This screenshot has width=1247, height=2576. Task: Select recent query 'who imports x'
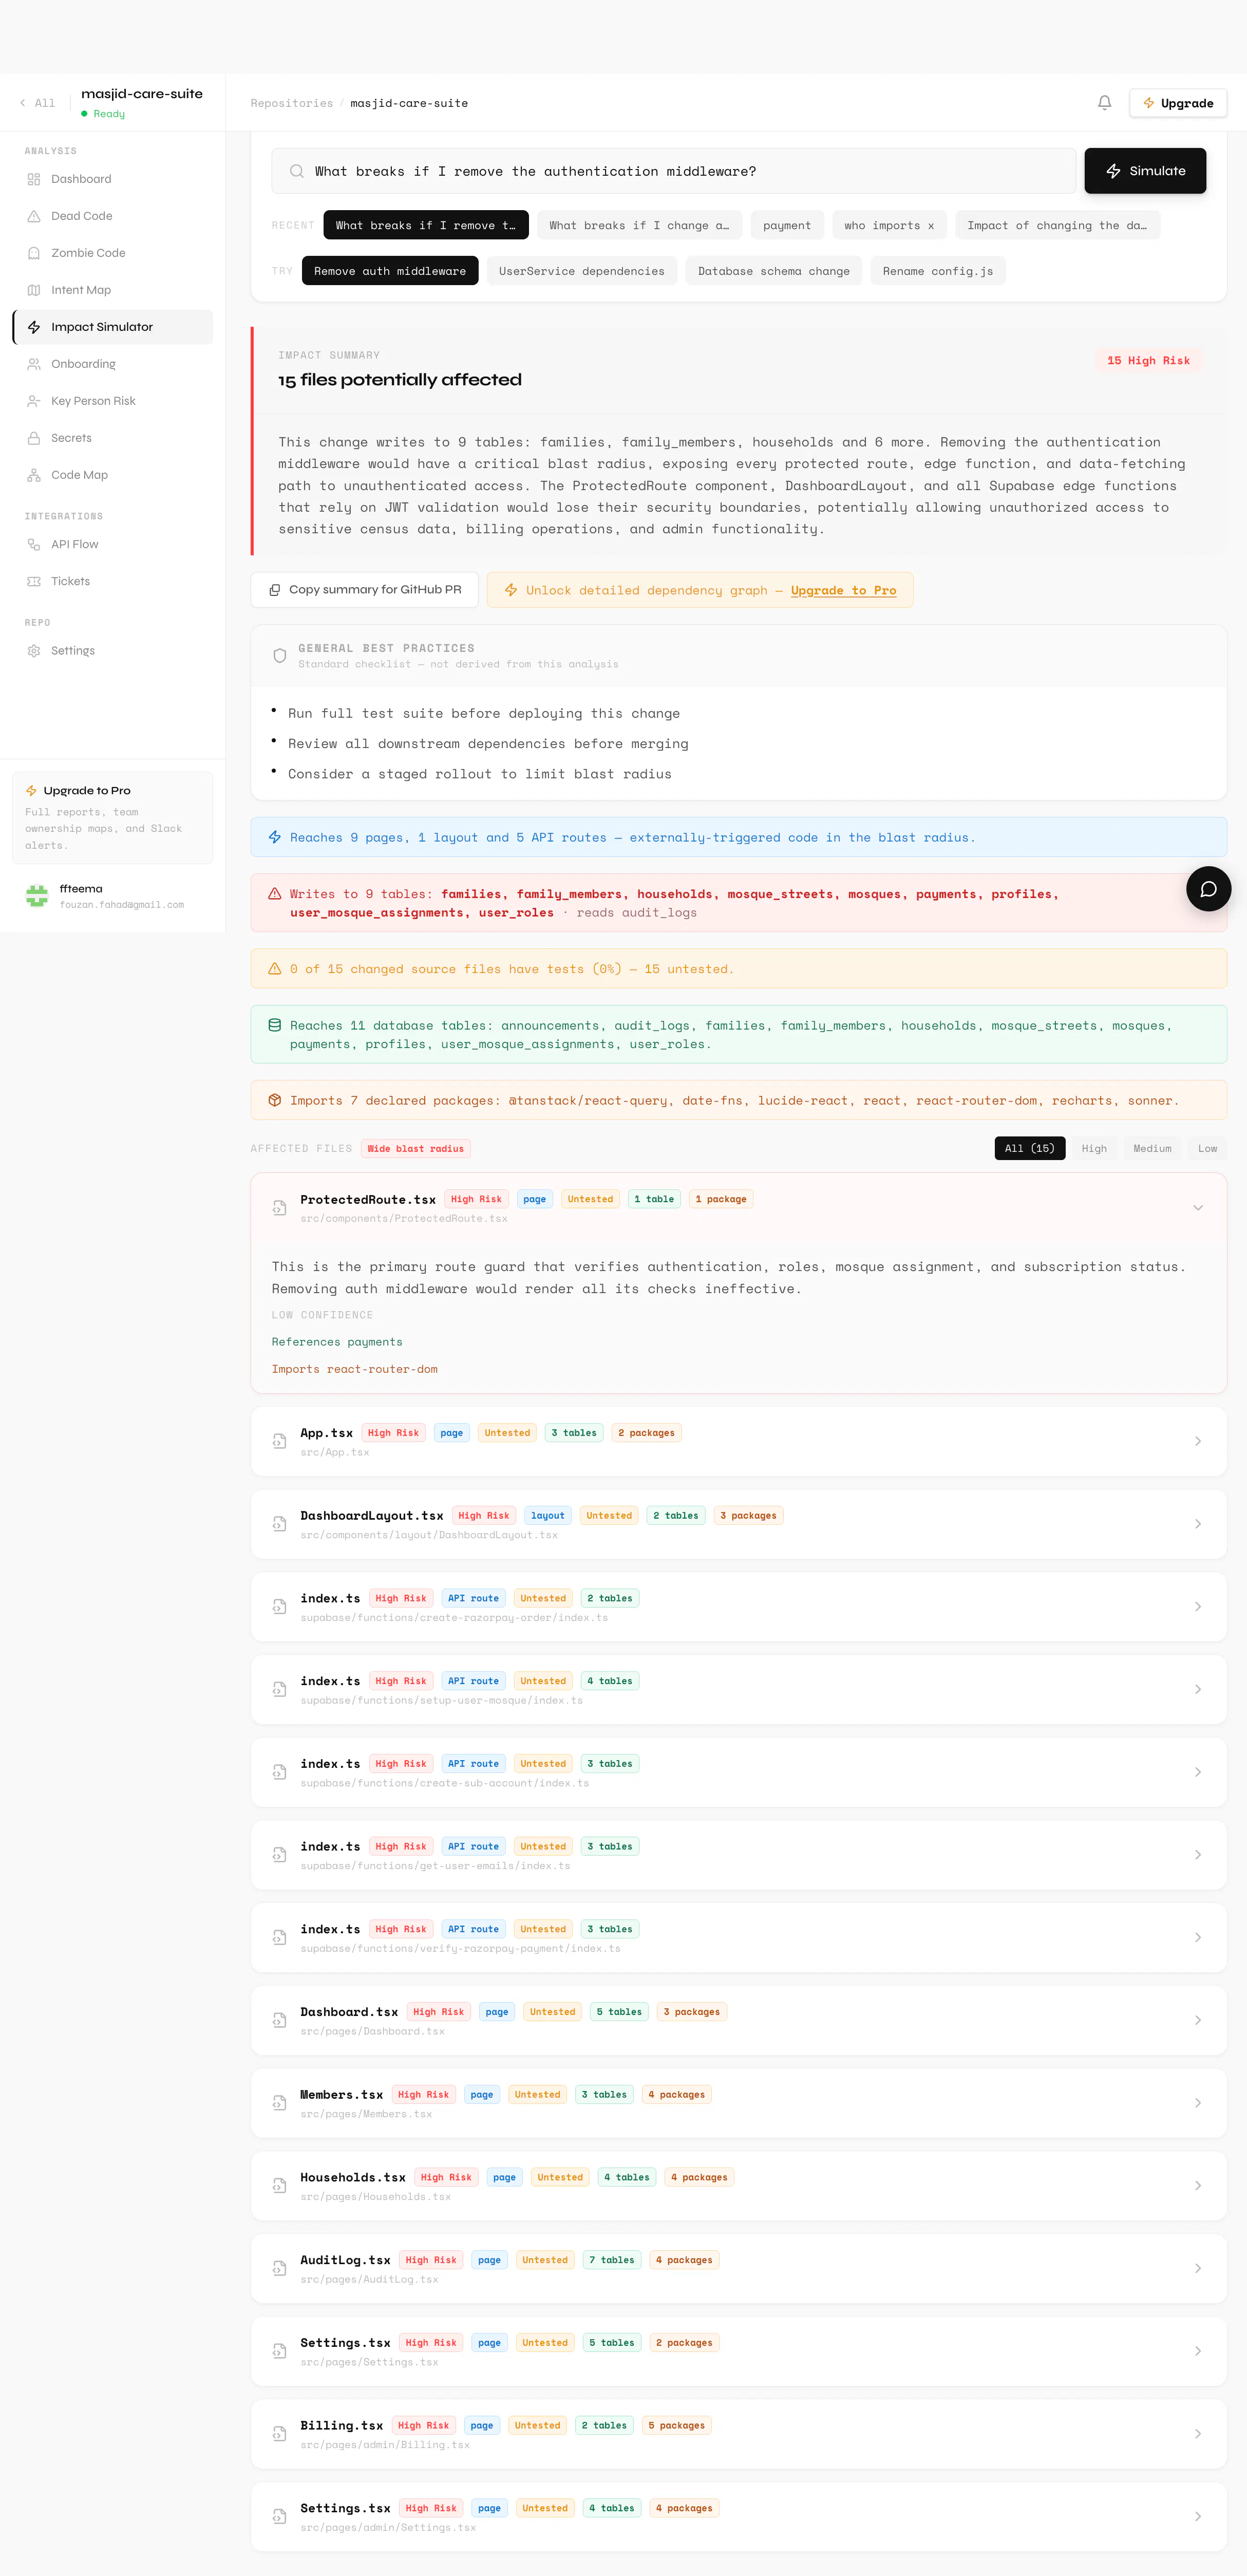[889, 225]
